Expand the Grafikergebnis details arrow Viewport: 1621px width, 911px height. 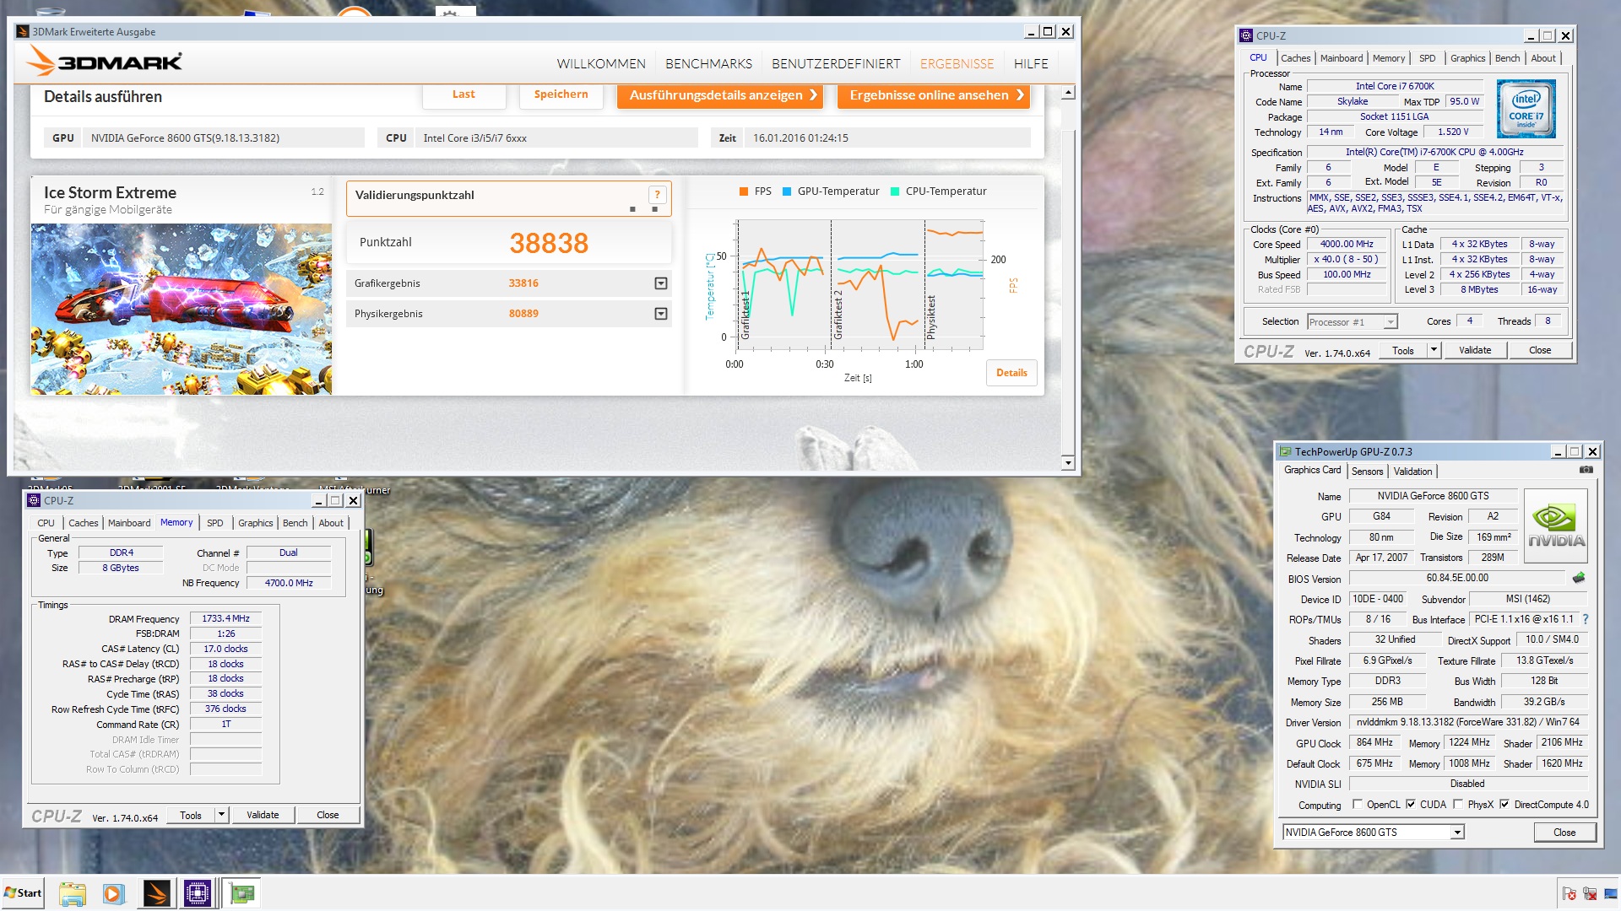coord(661,283)
